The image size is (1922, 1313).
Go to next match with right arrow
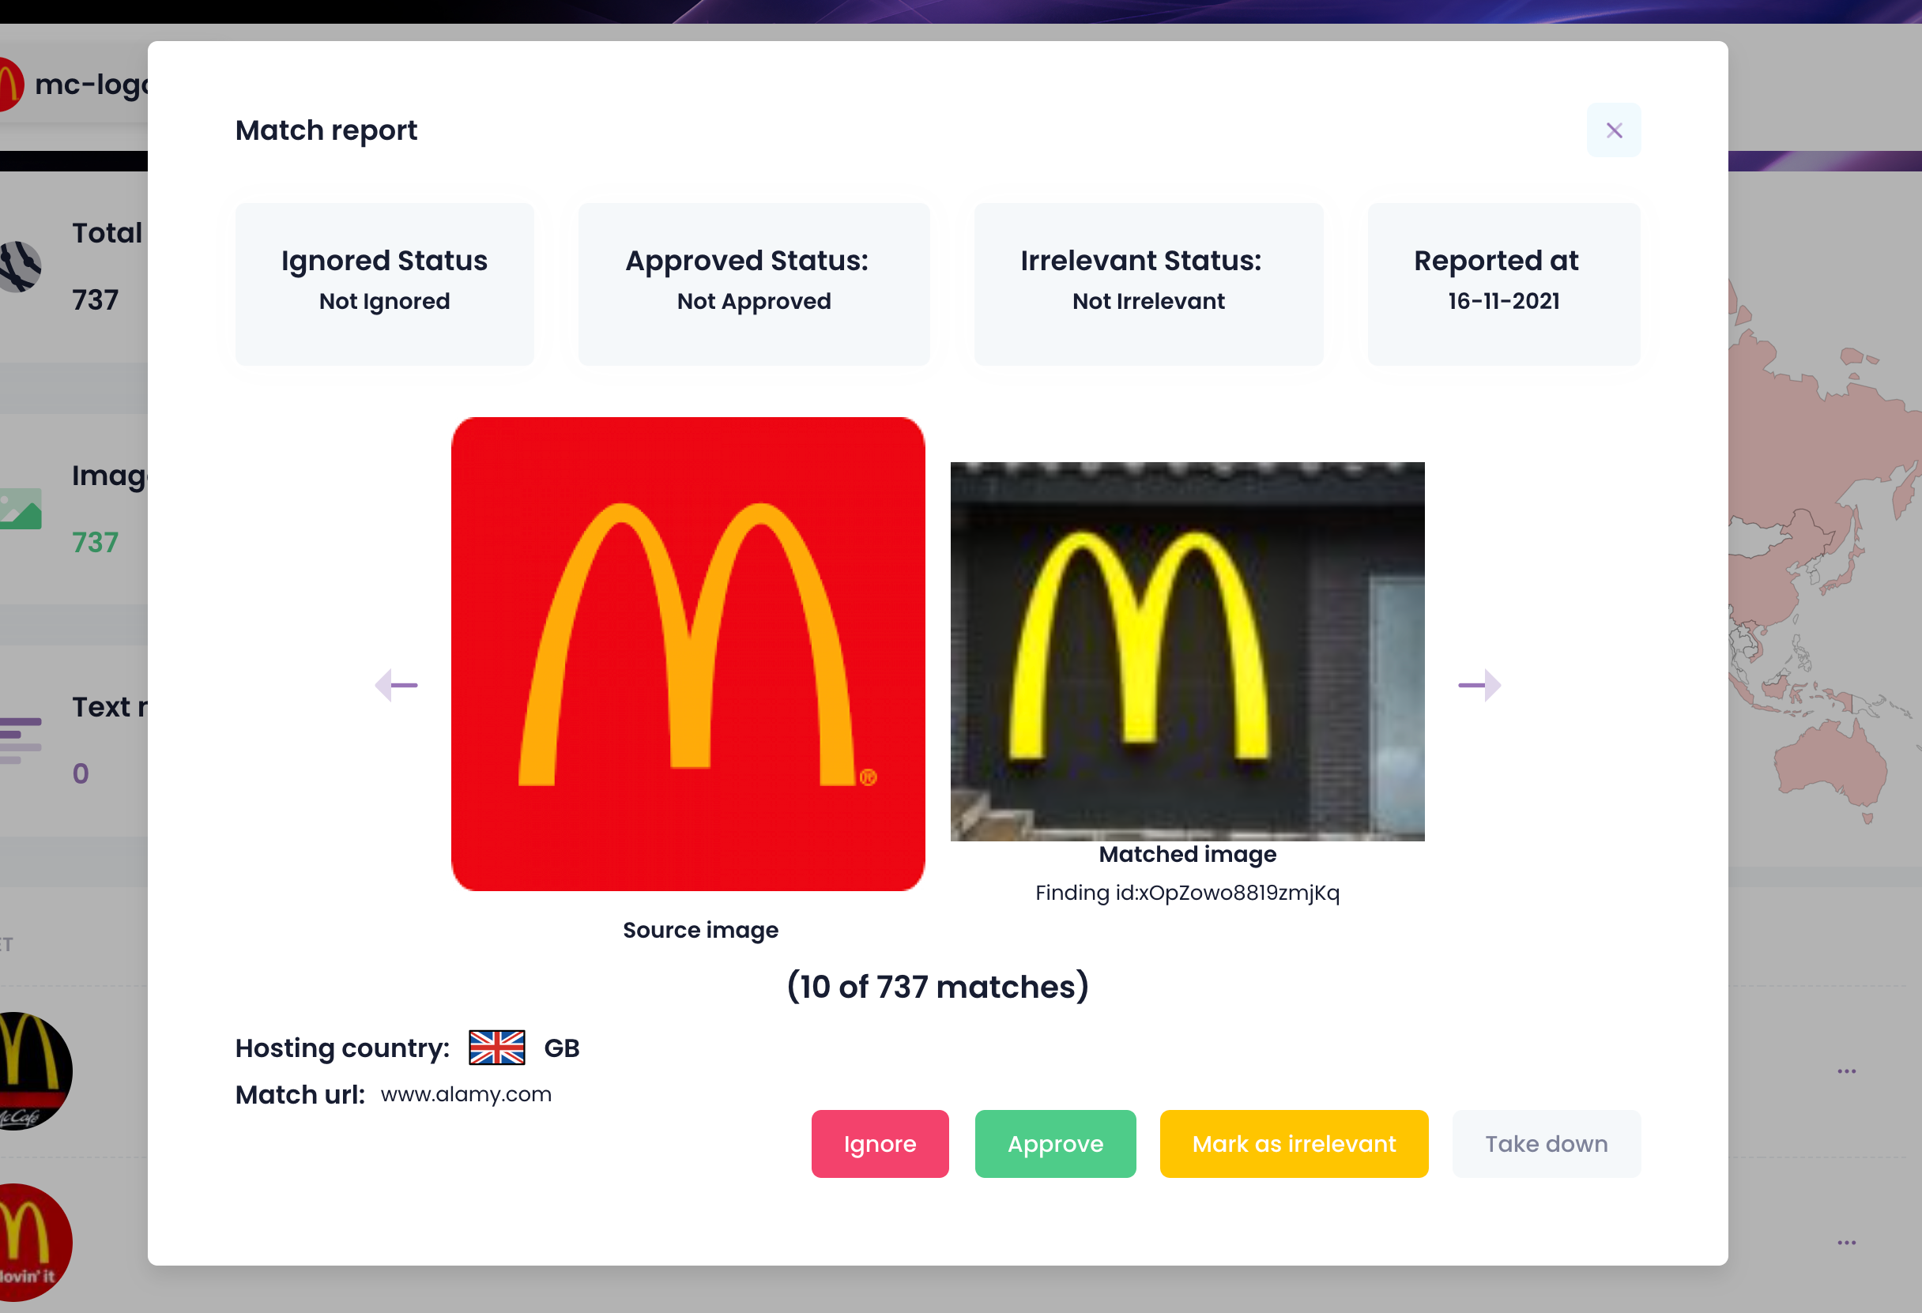pyautogui.click(x=1479, y=685)
